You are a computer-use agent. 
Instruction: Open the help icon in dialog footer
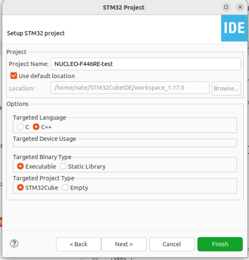pos(14,244)
